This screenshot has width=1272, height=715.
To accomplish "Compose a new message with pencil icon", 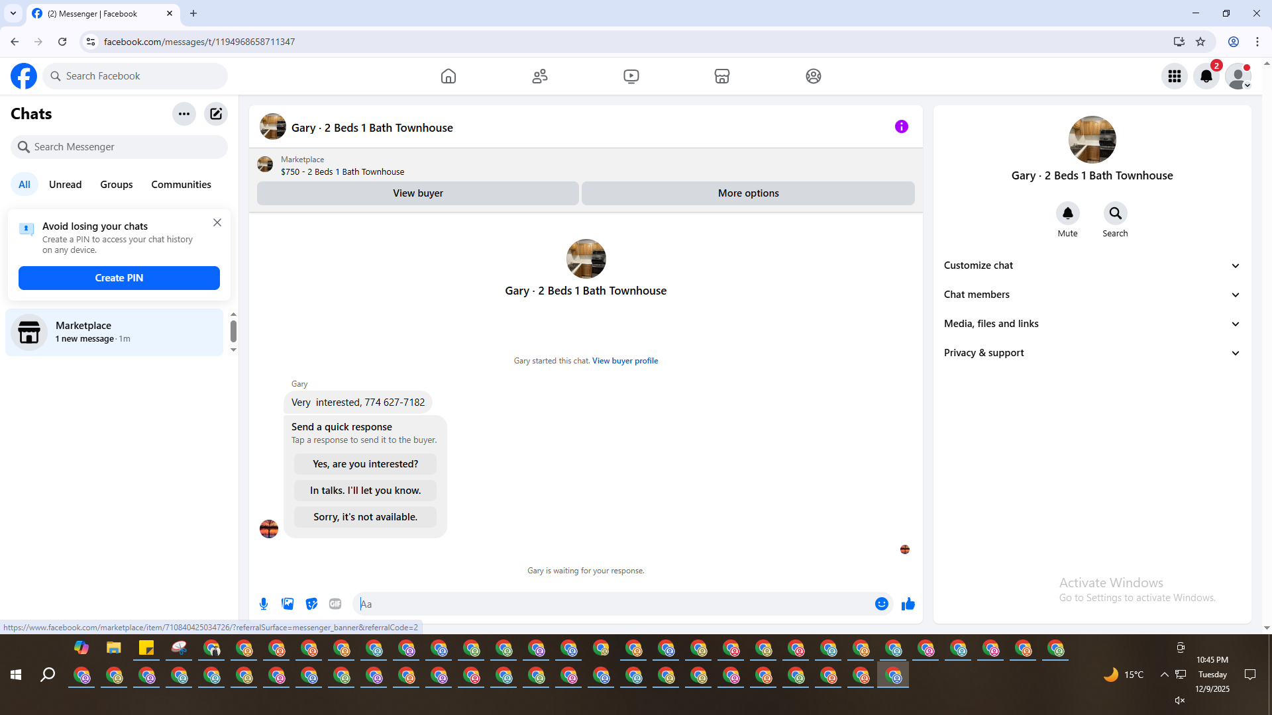I will [216, 114].
